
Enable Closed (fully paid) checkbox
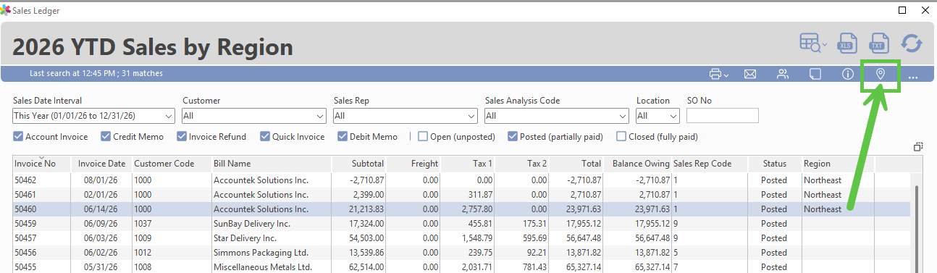pos(621,136)
